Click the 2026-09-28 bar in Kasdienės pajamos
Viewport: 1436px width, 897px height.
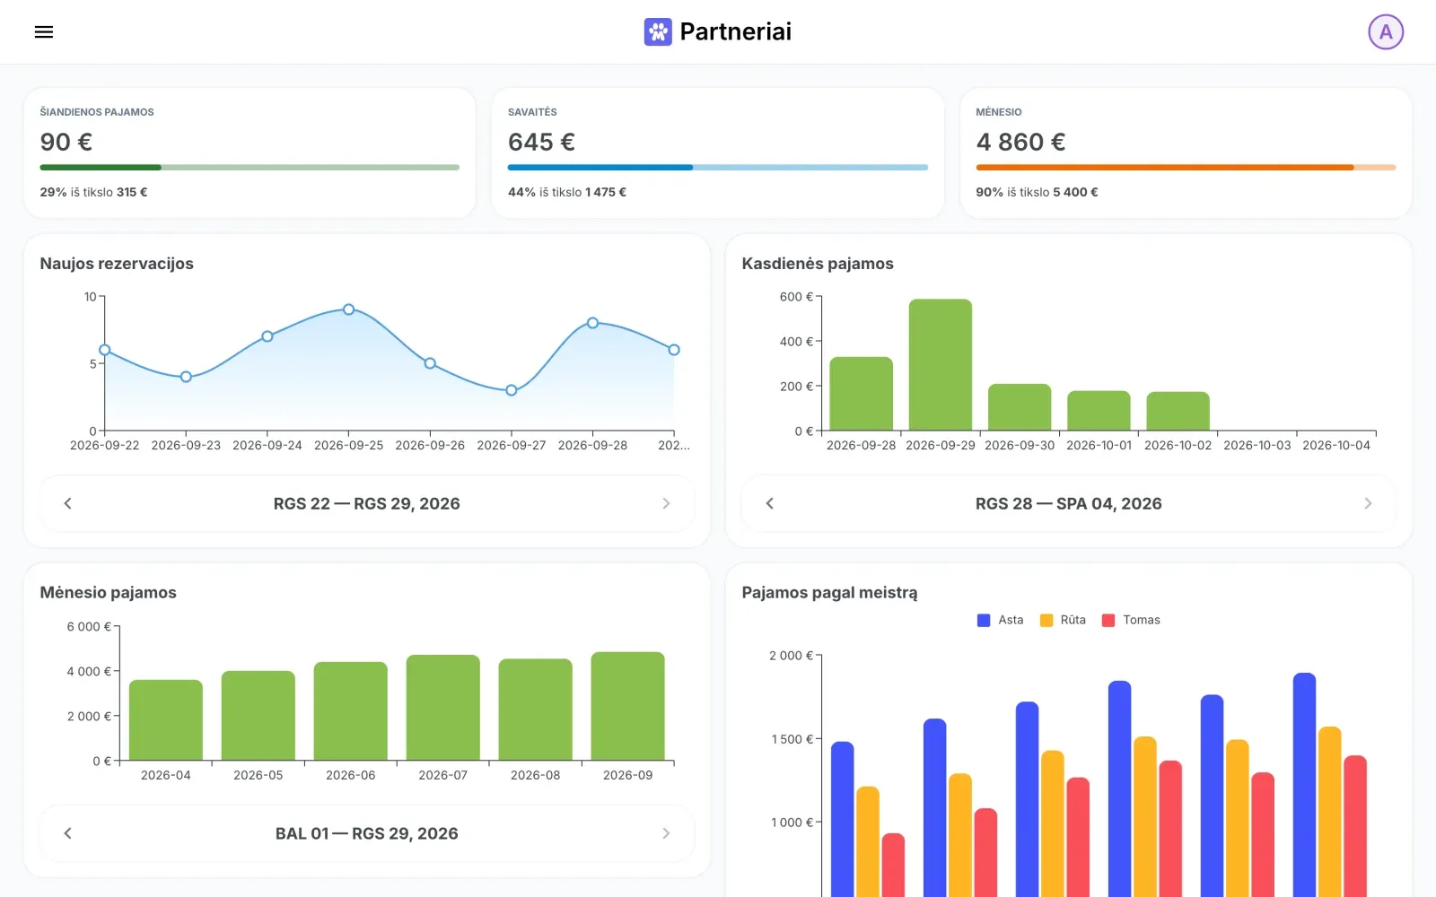pos(862,394)
